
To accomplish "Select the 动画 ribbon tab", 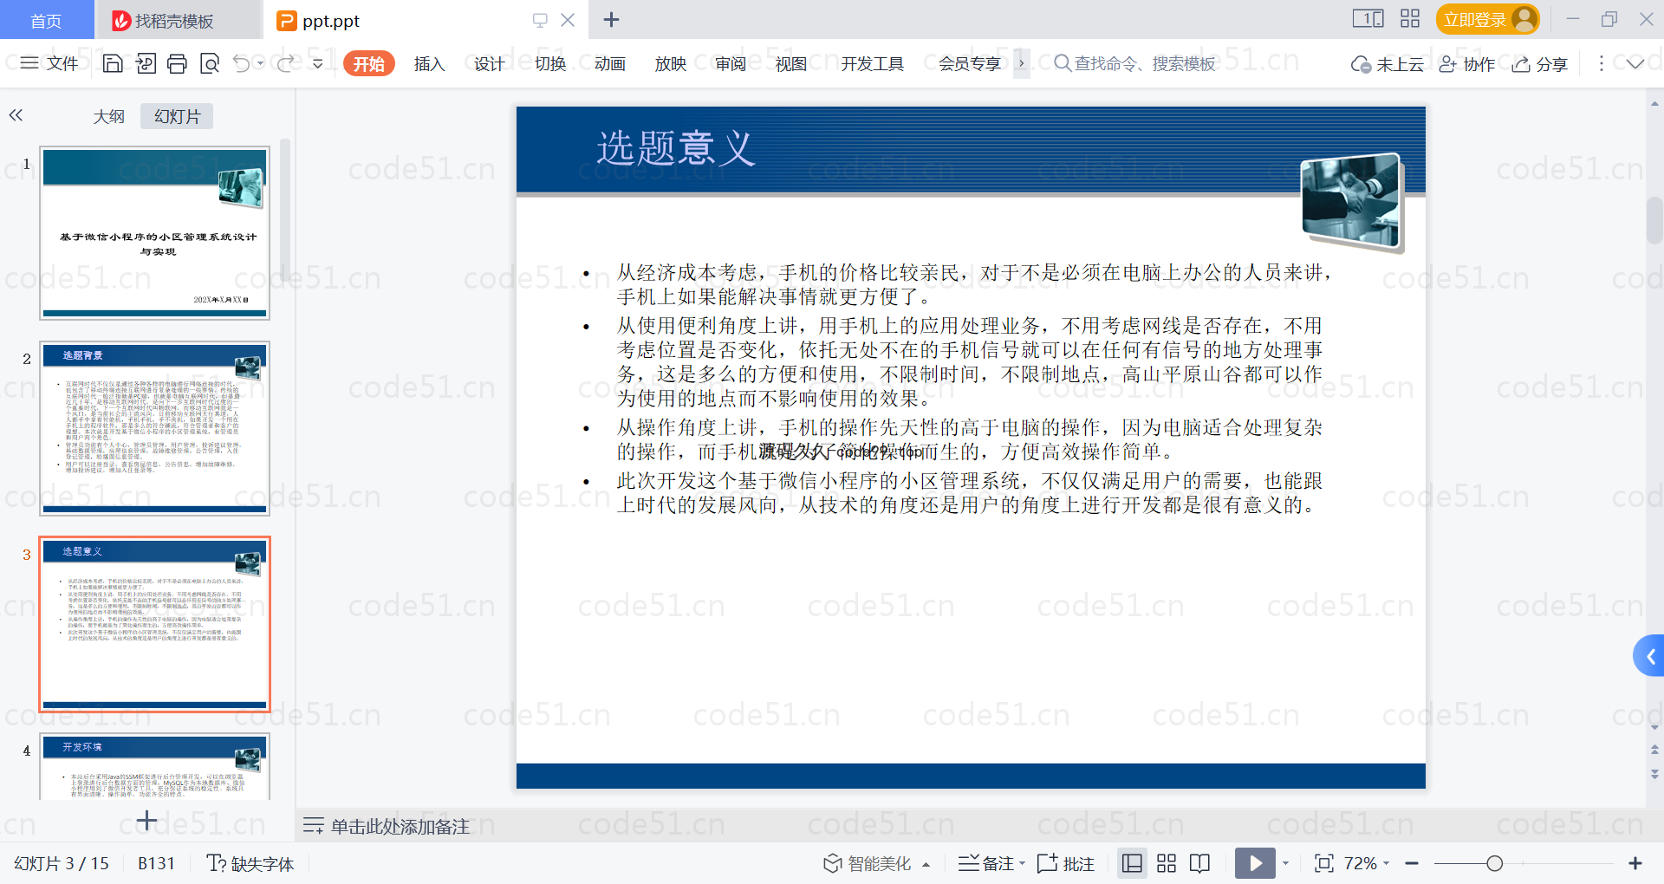I will 610,64.
